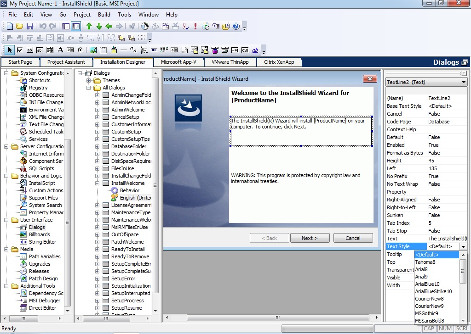Switch to the Microsoft App-V tab

point(178,62)
